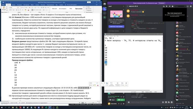Toggle the member list icon in Discord
The image size is (193, 109).
click(172, 6)
